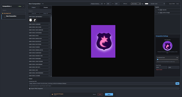Toggle visibility of the police badge layer
The height and width of the screenshot is (97, 182).
point(158,13)
